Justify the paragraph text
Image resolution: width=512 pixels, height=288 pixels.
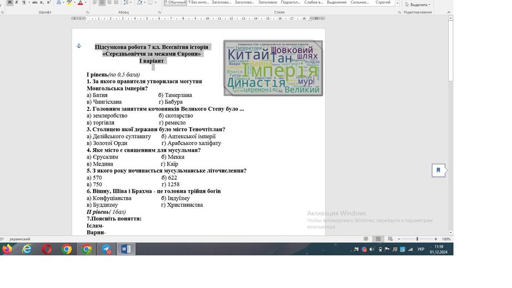point(116,2)
